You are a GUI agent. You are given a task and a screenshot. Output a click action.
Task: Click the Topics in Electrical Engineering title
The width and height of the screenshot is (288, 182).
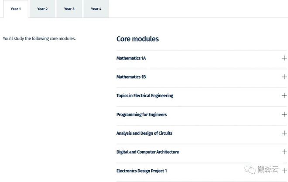[145, 96]
